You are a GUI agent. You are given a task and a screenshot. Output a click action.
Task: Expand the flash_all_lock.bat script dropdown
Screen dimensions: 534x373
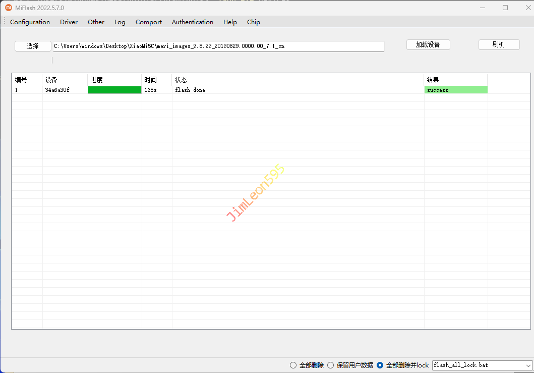tap(528, 365)
